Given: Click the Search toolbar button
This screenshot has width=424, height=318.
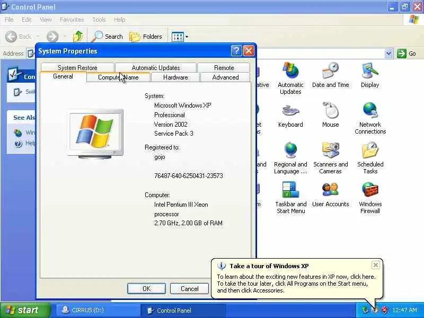Looking at the screenshot, I should pyautogui.click(x=107, y=37).
